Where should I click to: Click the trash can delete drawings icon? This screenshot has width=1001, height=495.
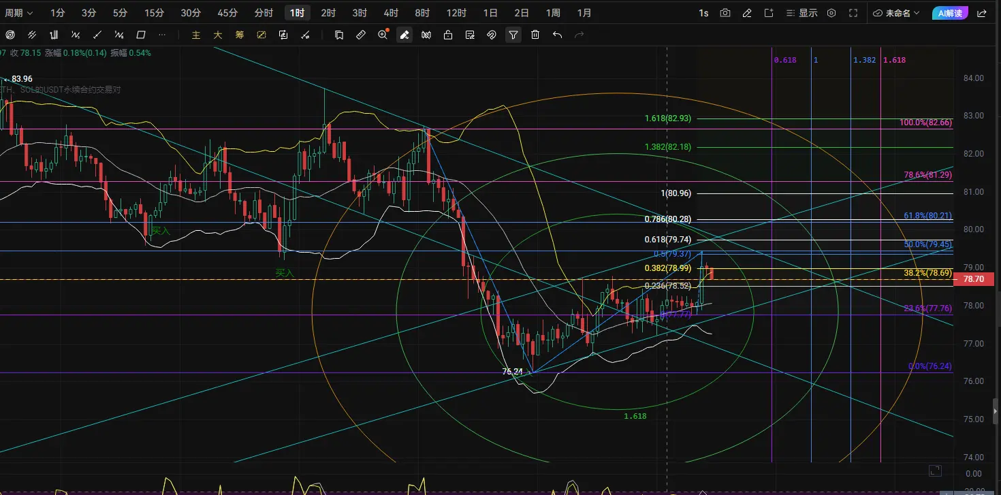[535, 35]
